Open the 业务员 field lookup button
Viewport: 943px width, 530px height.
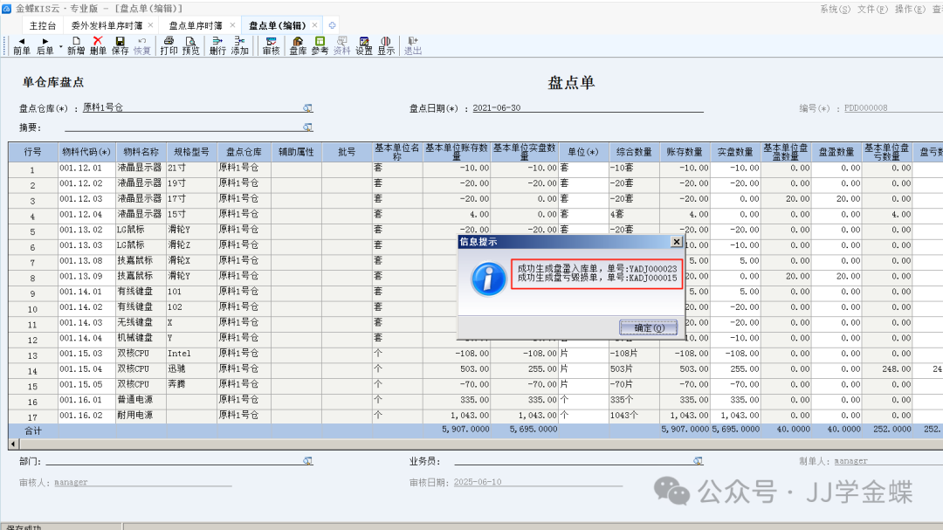(x=698, y=461)
